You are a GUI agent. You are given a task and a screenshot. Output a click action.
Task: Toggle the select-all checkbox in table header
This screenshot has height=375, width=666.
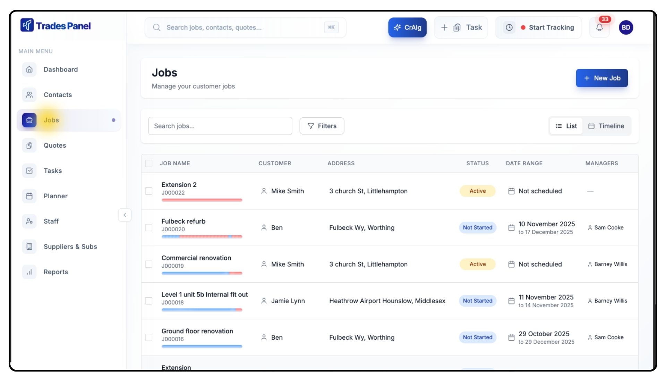click(x=149, y=164)
